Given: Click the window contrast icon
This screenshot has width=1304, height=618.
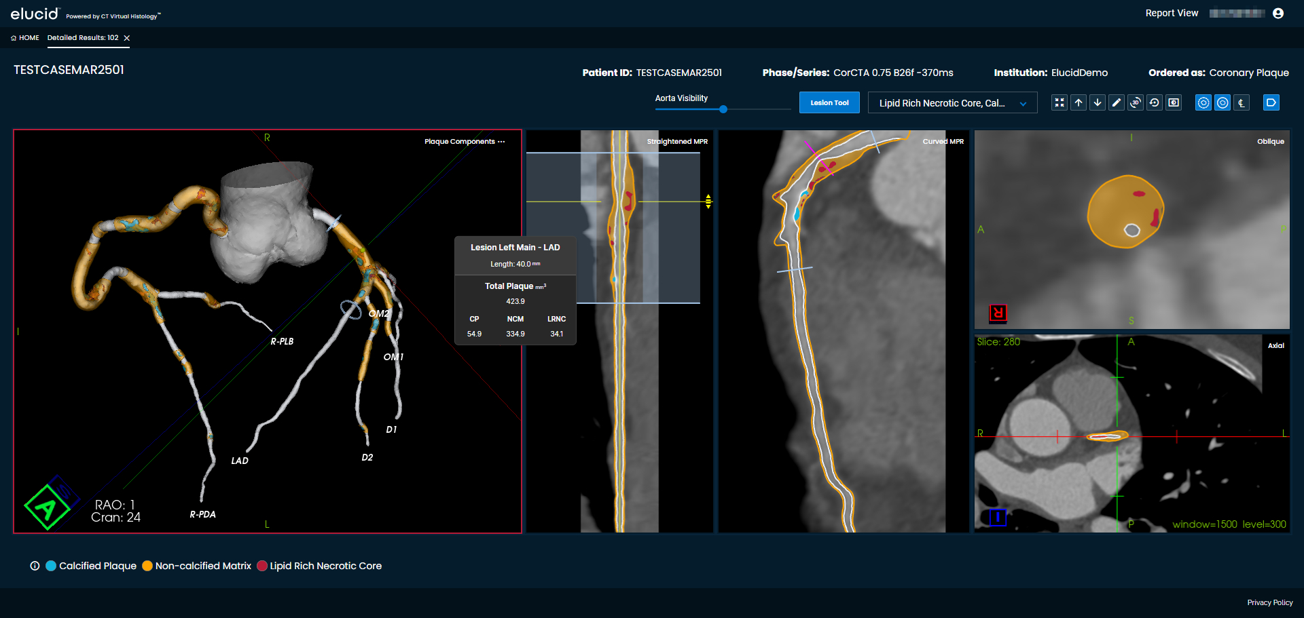Looking at the screenshot, I should click(x=1174, y=103).
